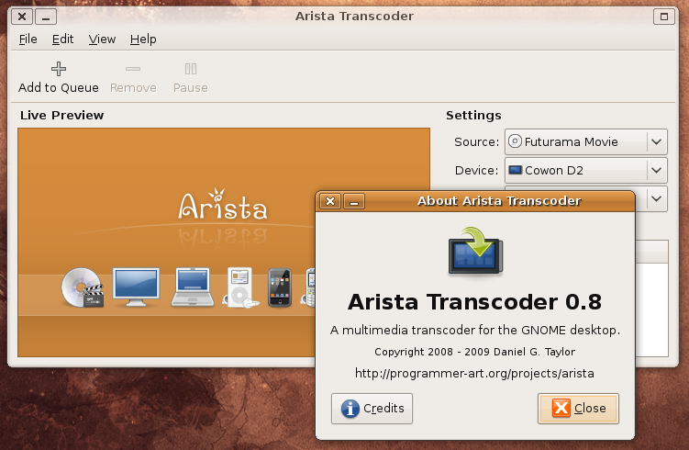The width and height of the screenshot is (689, 450).
Task: Click the Arista logo in Live Preview
Action: [x=223, y=205]
